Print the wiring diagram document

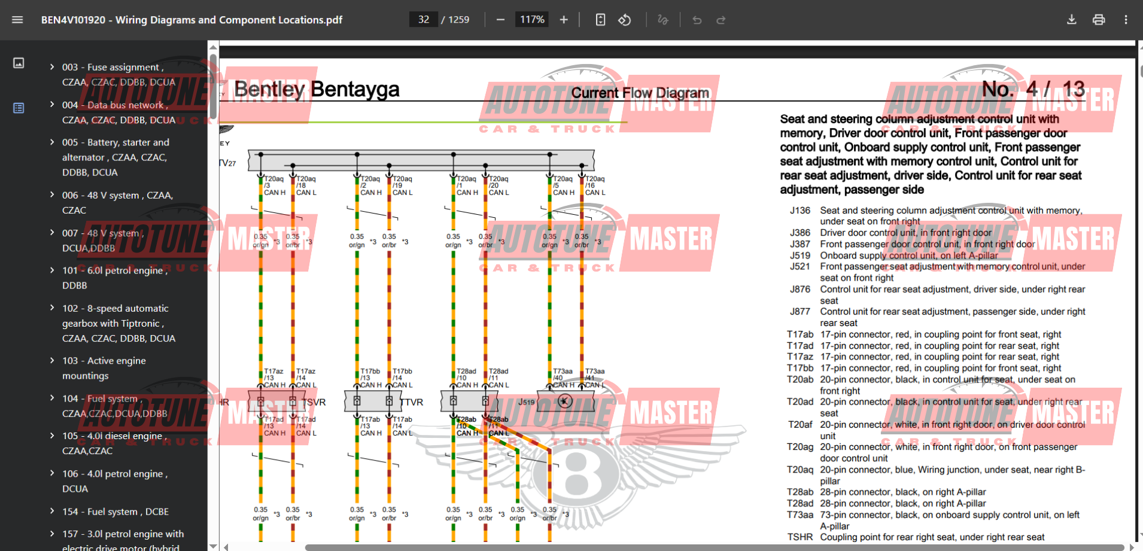1099,20
